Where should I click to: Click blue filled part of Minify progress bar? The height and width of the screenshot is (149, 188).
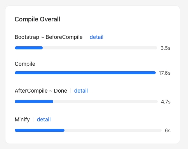pos(40,130)
